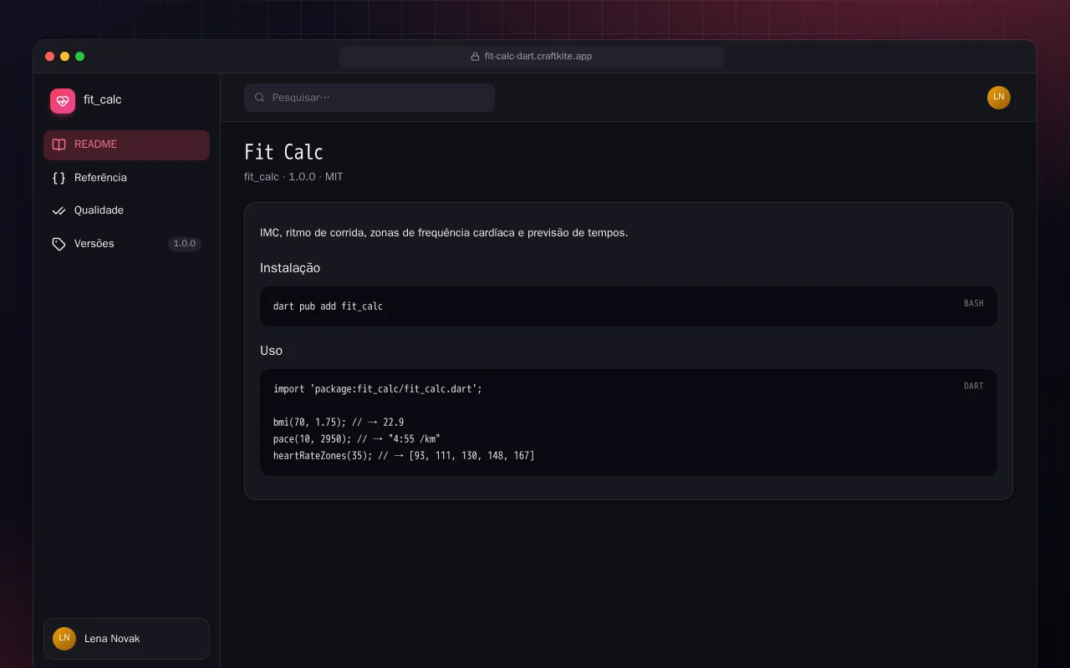Click the lock icon in address bar
The height and width of the screenshot is (668, 1070).
(x=476, y=57)
